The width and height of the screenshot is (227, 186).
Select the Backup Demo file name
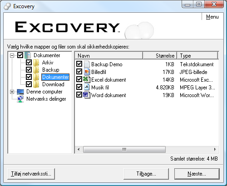tap(107, 64)
